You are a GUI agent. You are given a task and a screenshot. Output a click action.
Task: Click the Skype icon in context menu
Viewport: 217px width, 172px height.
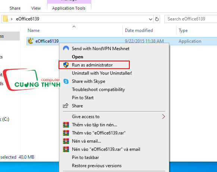coord(66,81)
